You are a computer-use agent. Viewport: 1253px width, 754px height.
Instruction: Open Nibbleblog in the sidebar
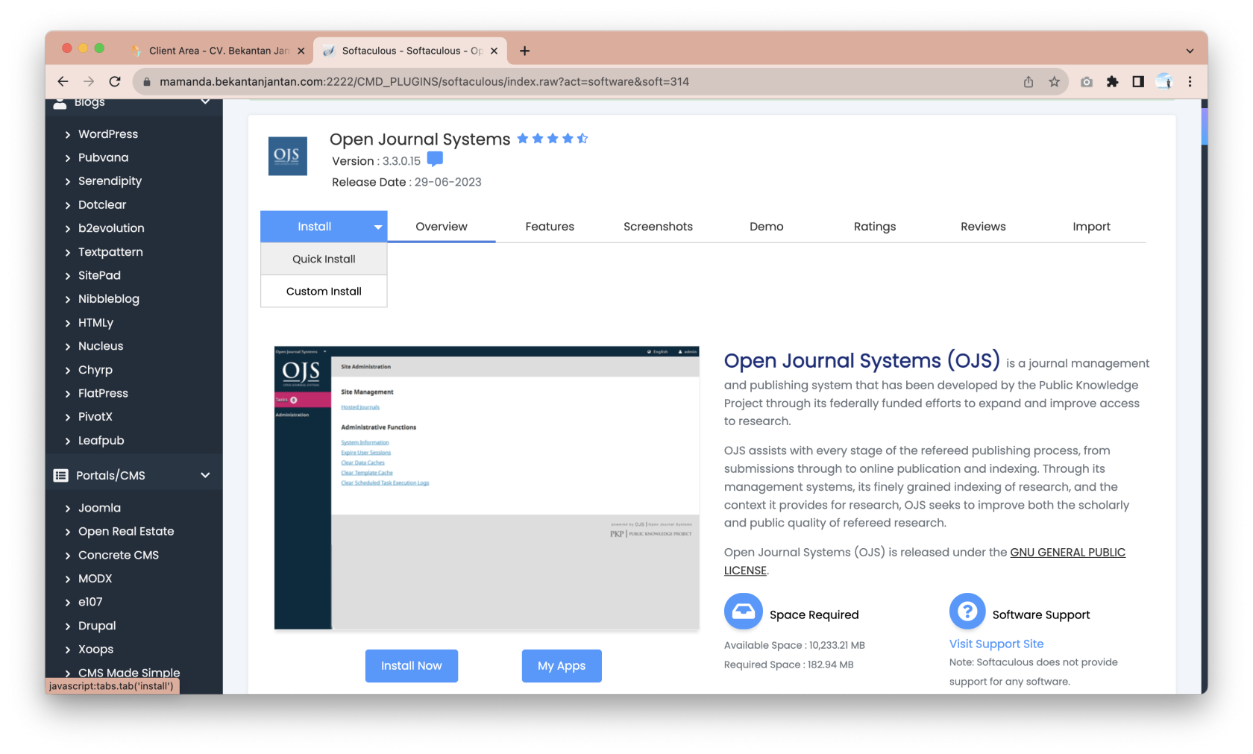pos(109,299)
